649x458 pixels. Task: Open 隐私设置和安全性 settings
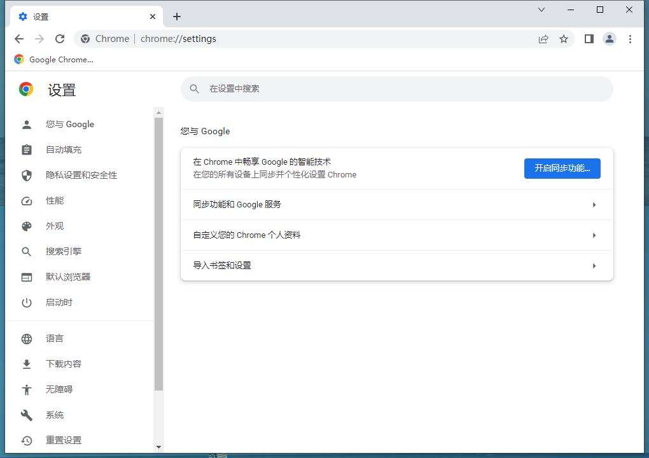81,176
